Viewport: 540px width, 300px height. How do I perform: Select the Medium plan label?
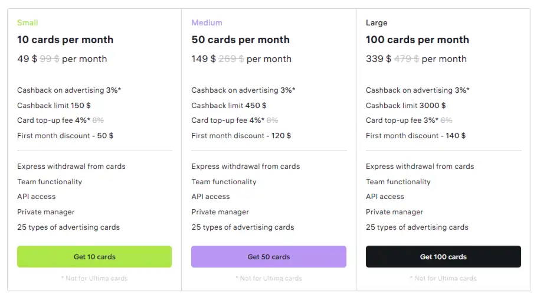point(207,22)
